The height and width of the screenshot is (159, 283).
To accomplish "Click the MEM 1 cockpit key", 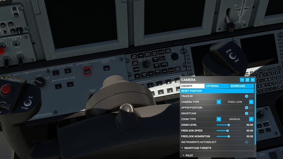I will click(x=156, y=59).
